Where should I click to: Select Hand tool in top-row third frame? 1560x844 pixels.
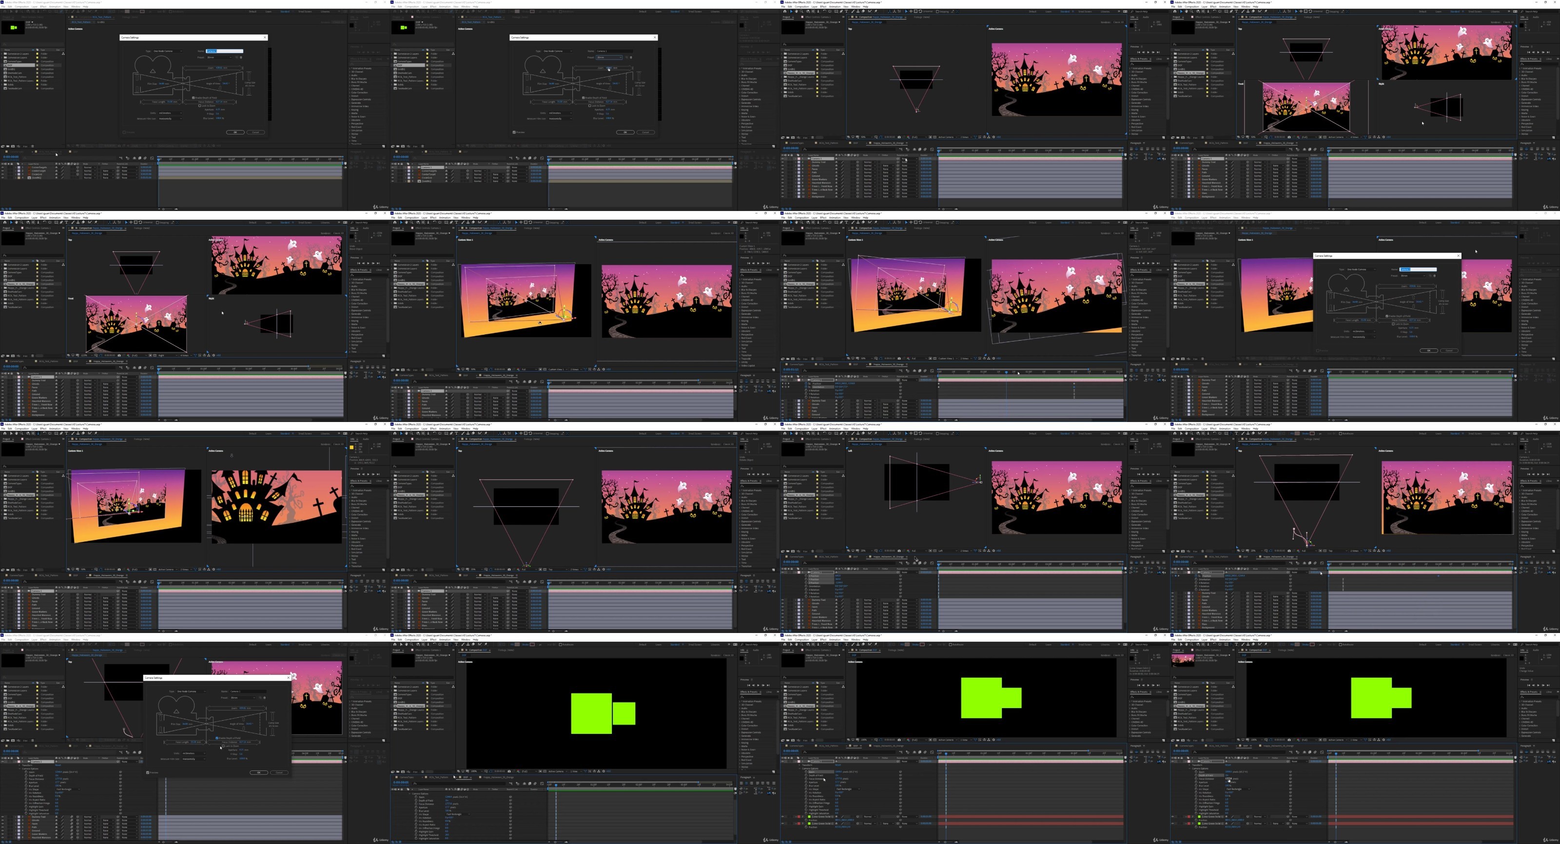[797, 12]
